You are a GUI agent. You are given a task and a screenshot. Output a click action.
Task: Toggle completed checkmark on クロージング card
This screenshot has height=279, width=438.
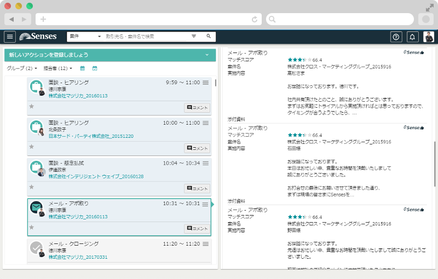[36, 248]
